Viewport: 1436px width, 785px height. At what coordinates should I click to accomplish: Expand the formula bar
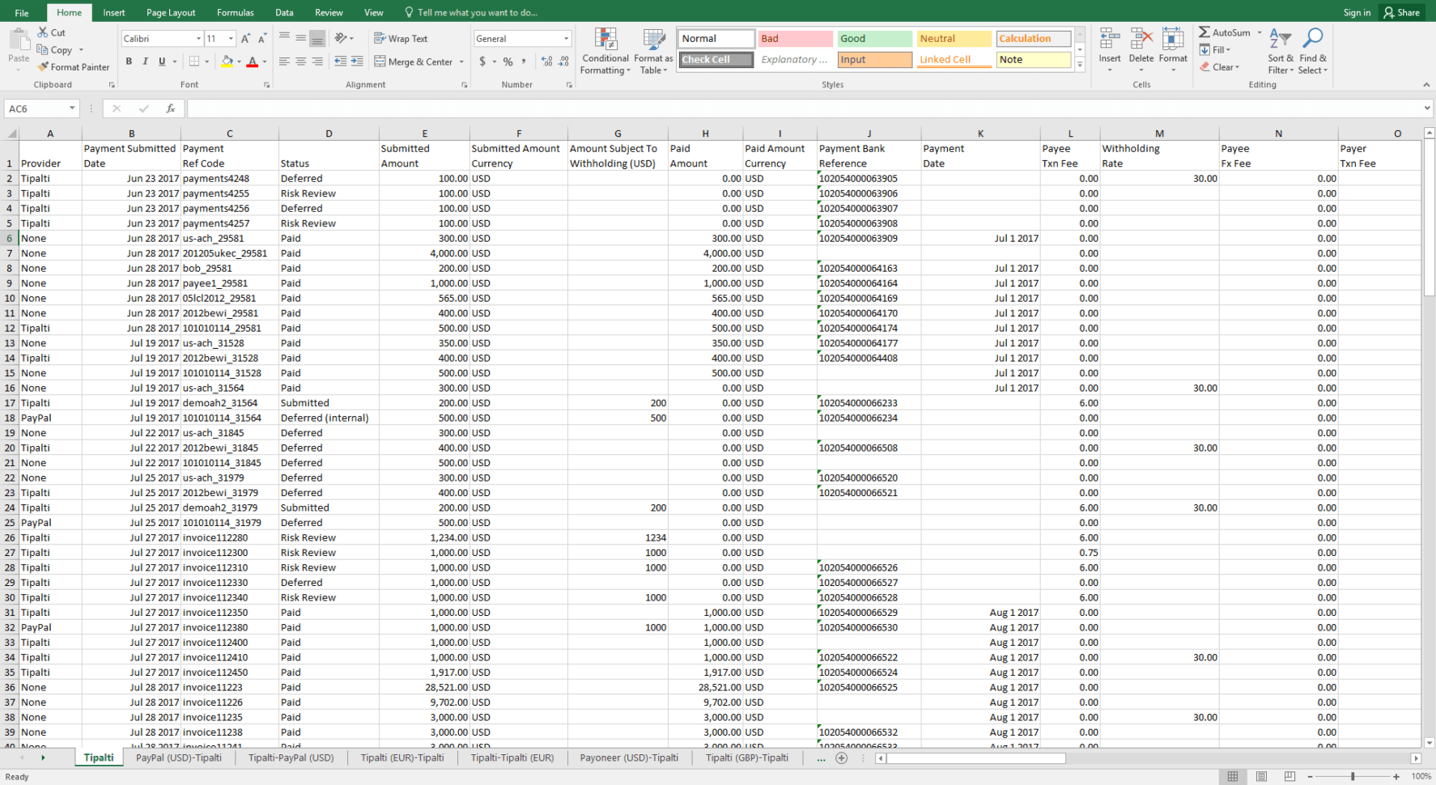(x=1426, y=108)
